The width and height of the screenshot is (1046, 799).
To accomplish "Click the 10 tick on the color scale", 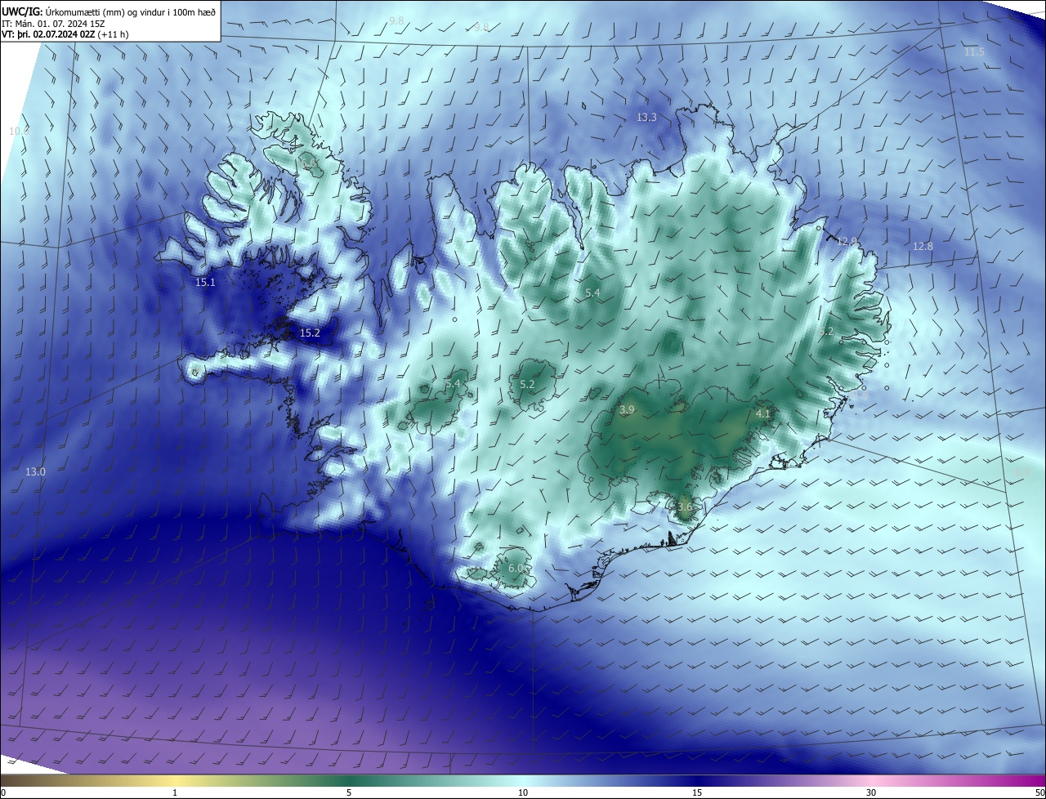I will pos(523,793).
